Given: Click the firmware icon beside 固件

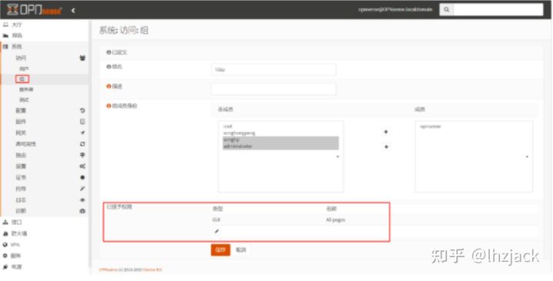Looking at the screenshot, I should click(82, 121).
